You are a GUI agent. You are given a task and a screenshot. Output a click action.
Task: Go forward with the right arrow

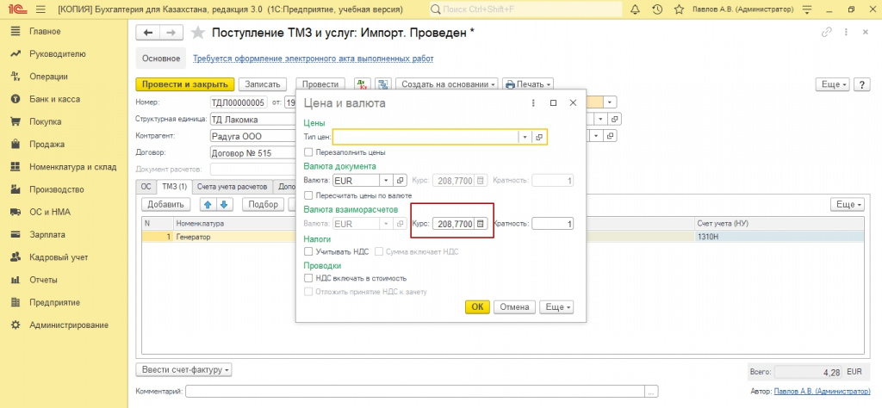pyautogui.click(x=171, y=33)
